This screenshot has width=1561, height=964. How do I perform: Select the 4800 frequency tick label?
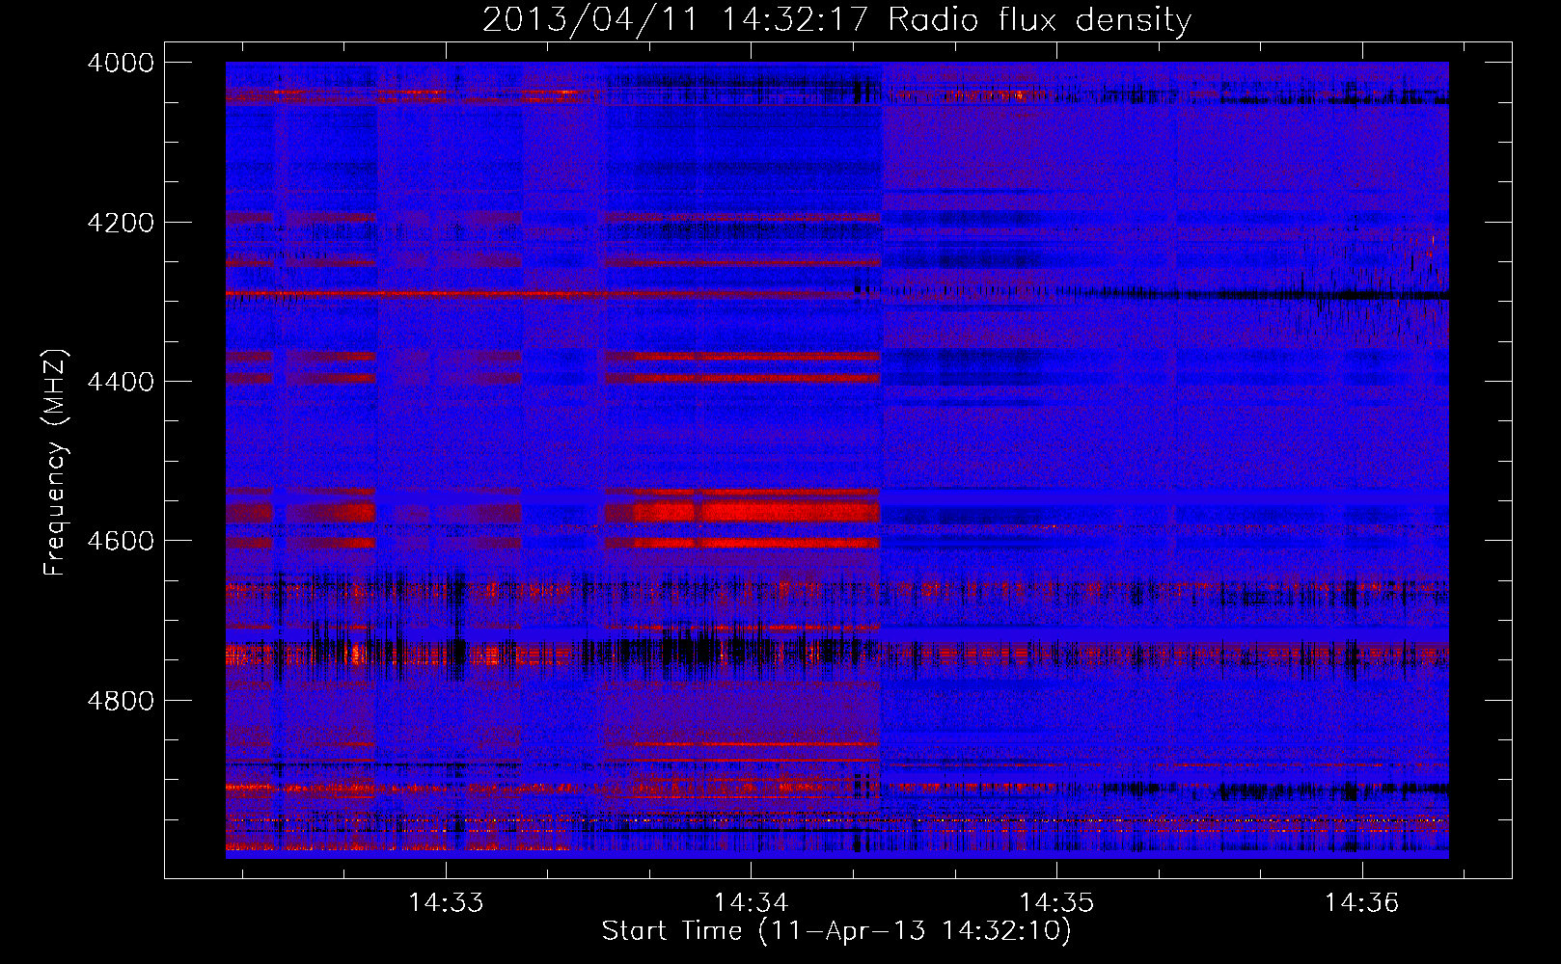121,701
